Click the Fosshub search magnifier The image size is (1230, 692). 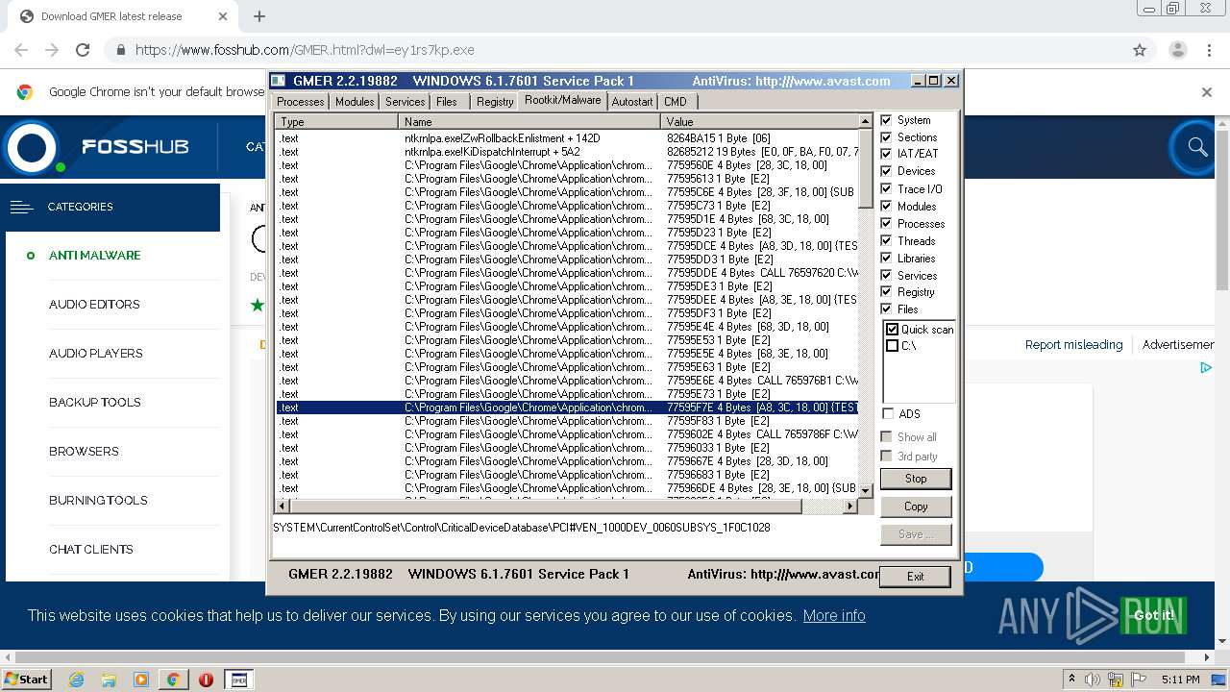(x=1197, y=147)
